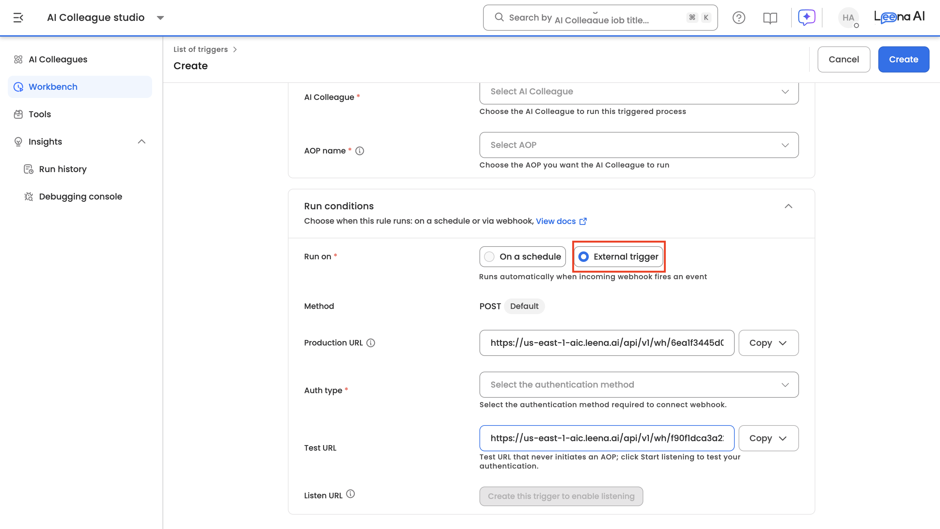Open the Test URL Copy dropdown

(769, 438)
